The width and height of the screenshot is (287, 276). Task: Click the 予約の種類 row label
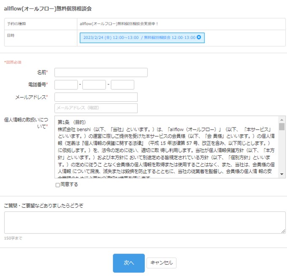16,24
